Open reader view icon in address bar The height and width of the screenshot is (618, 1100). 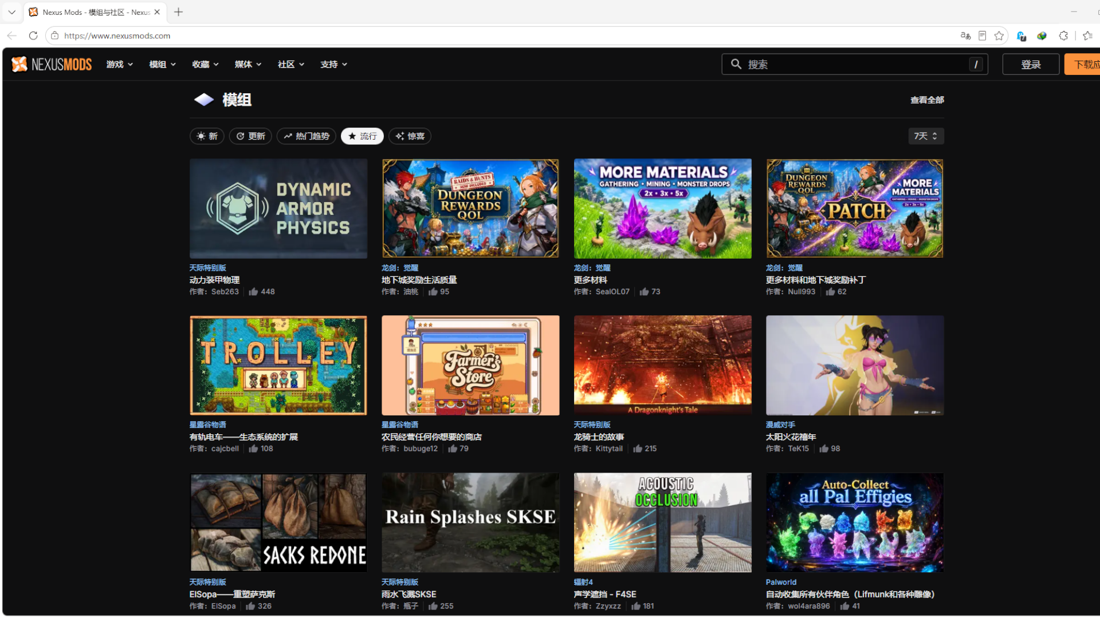(x=982, y=35)
